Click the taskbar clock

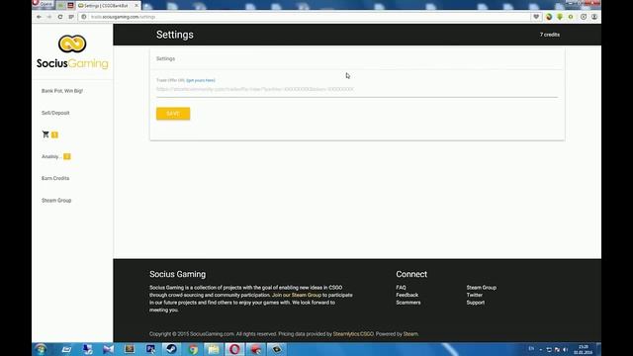point(583,349)
